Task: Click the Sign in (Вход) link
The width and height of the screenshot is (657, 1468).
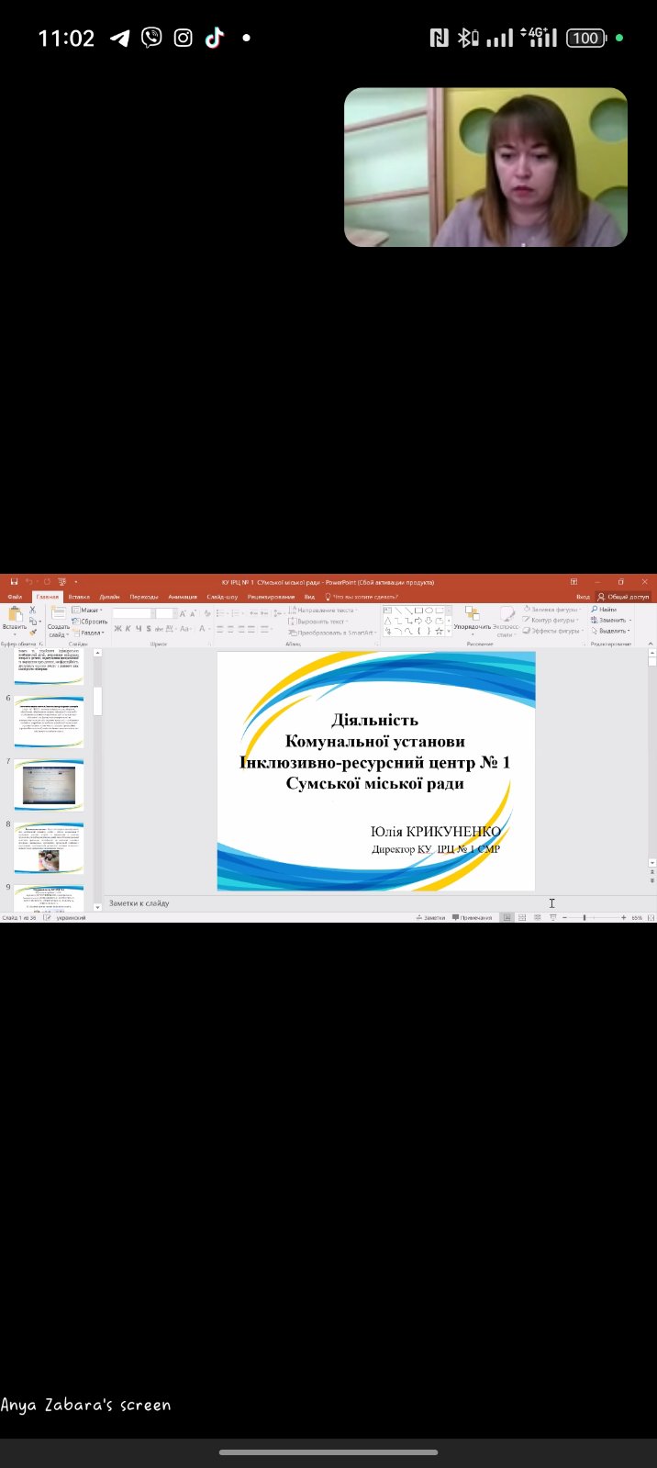Action: click(x=583, y=597)
